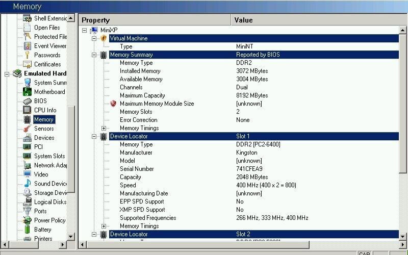Click the Event Viewer icon
The image size is (408, 255).
pos(27,46)
